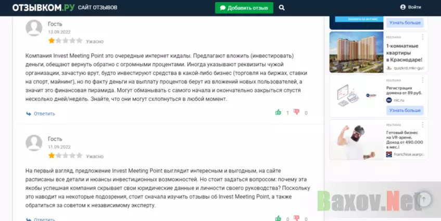Click the like count 1 on first review
The height and width of the screenshot is (221, 441).
(287, 113)
